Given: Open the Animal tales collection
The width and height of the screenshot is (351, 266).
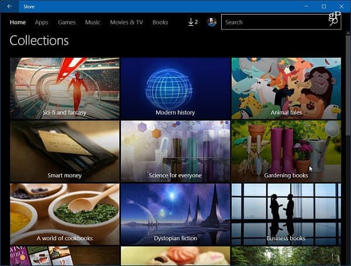Looking at the screenshot, I should point(286,88).
